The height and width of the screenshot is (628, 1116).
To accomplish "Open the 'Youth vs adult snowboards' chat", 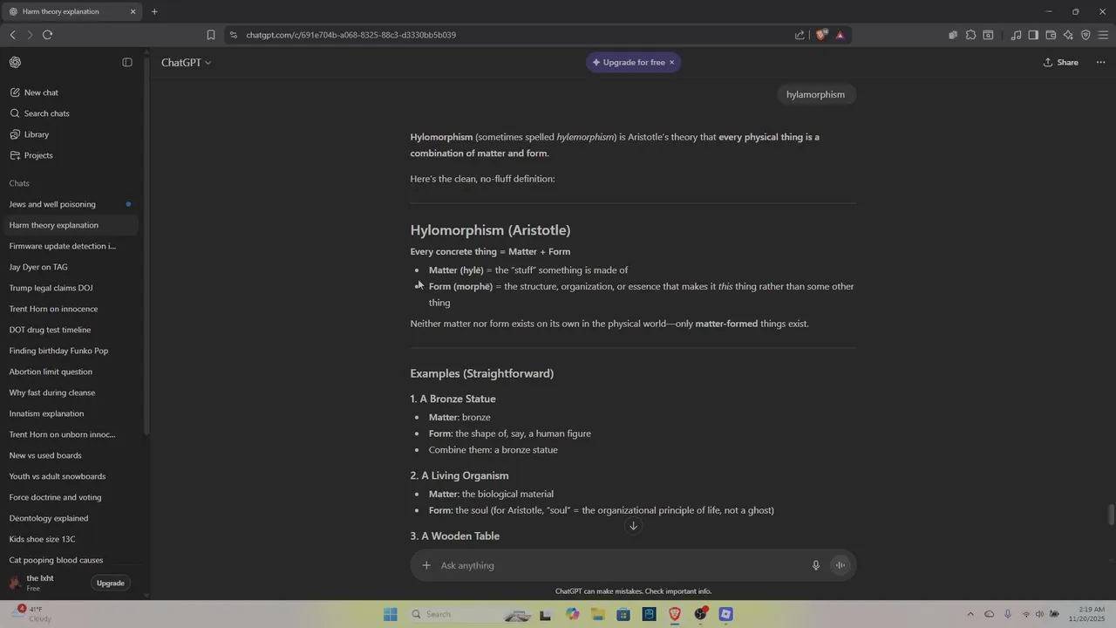I will click(70, 476).
